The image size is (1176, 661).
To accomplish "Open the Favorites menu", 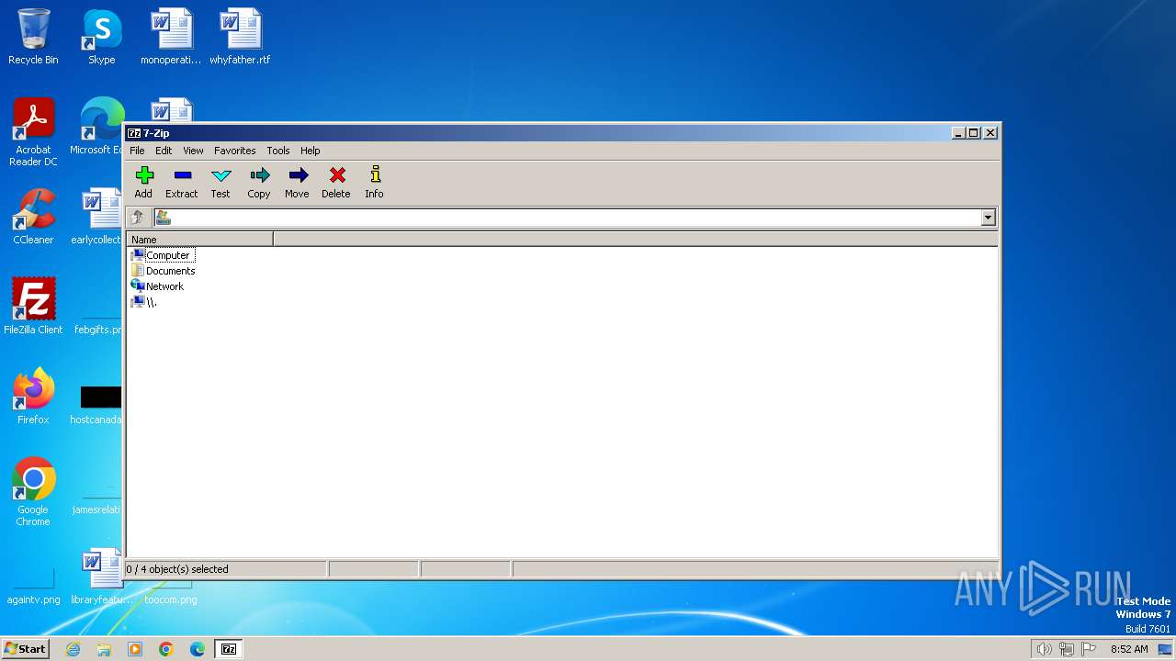I will (235, 151).
